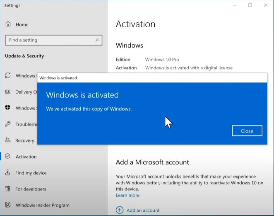Minimize the Settings window
The height and width of the screenshot is (216, 274).
click(x=235, y=5)
